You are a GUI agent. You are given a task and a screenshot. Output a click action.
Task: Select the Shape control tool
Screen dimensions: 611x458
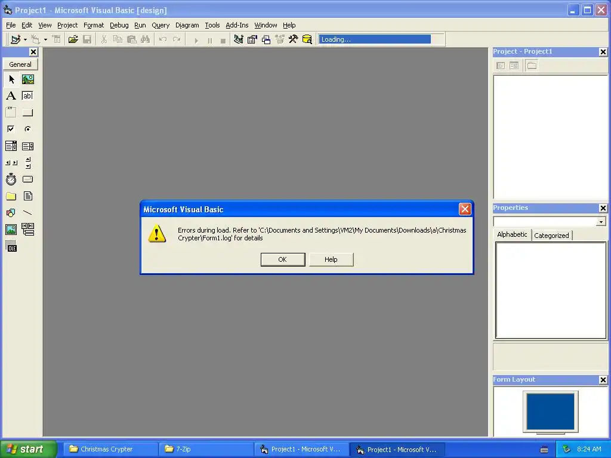pos(11,213)
